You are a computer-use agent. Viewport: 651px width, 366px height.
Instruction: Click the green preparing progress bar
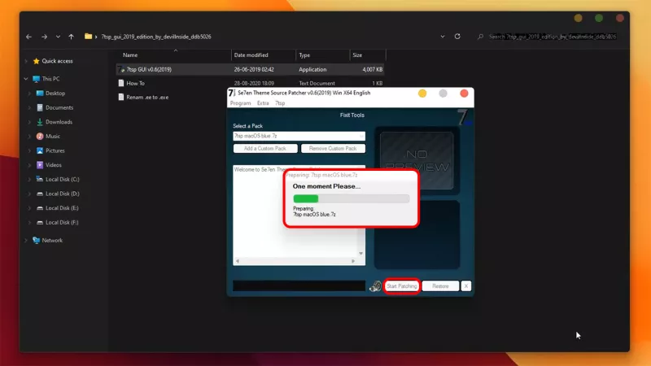point(351,198)
